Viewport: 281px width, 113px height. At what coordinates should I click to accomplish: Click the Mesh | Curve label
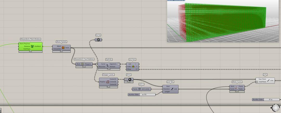tap(237, 82)
